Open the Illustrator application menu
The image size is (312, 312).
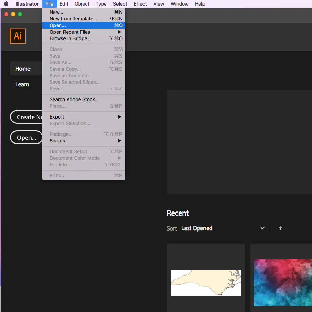tap(27, 4)
